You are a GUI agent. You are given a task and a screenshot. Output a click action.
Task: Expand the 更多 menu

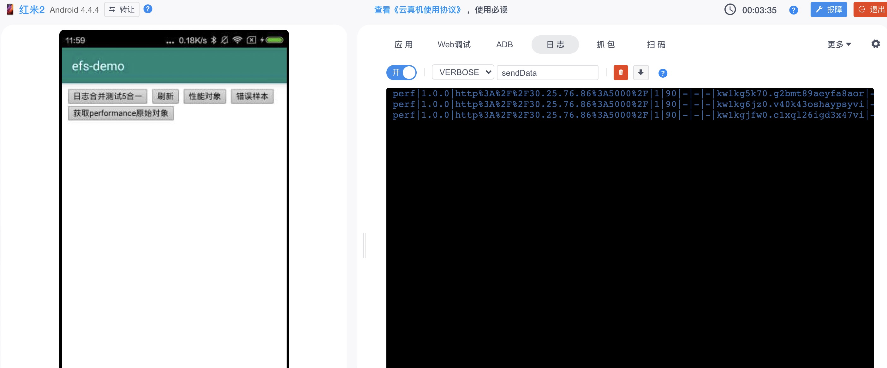[839, 45]
